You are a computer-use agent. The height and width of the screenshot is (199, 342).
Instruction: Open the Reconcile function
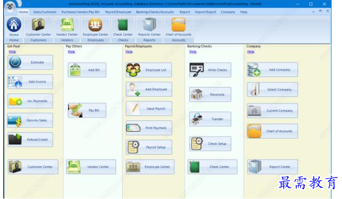pyautogui.click(x=210, y=95)
